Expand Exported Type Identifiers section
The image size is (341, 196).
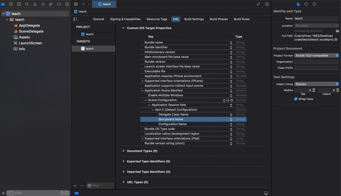pyautogui.click(x=123, y=161)
